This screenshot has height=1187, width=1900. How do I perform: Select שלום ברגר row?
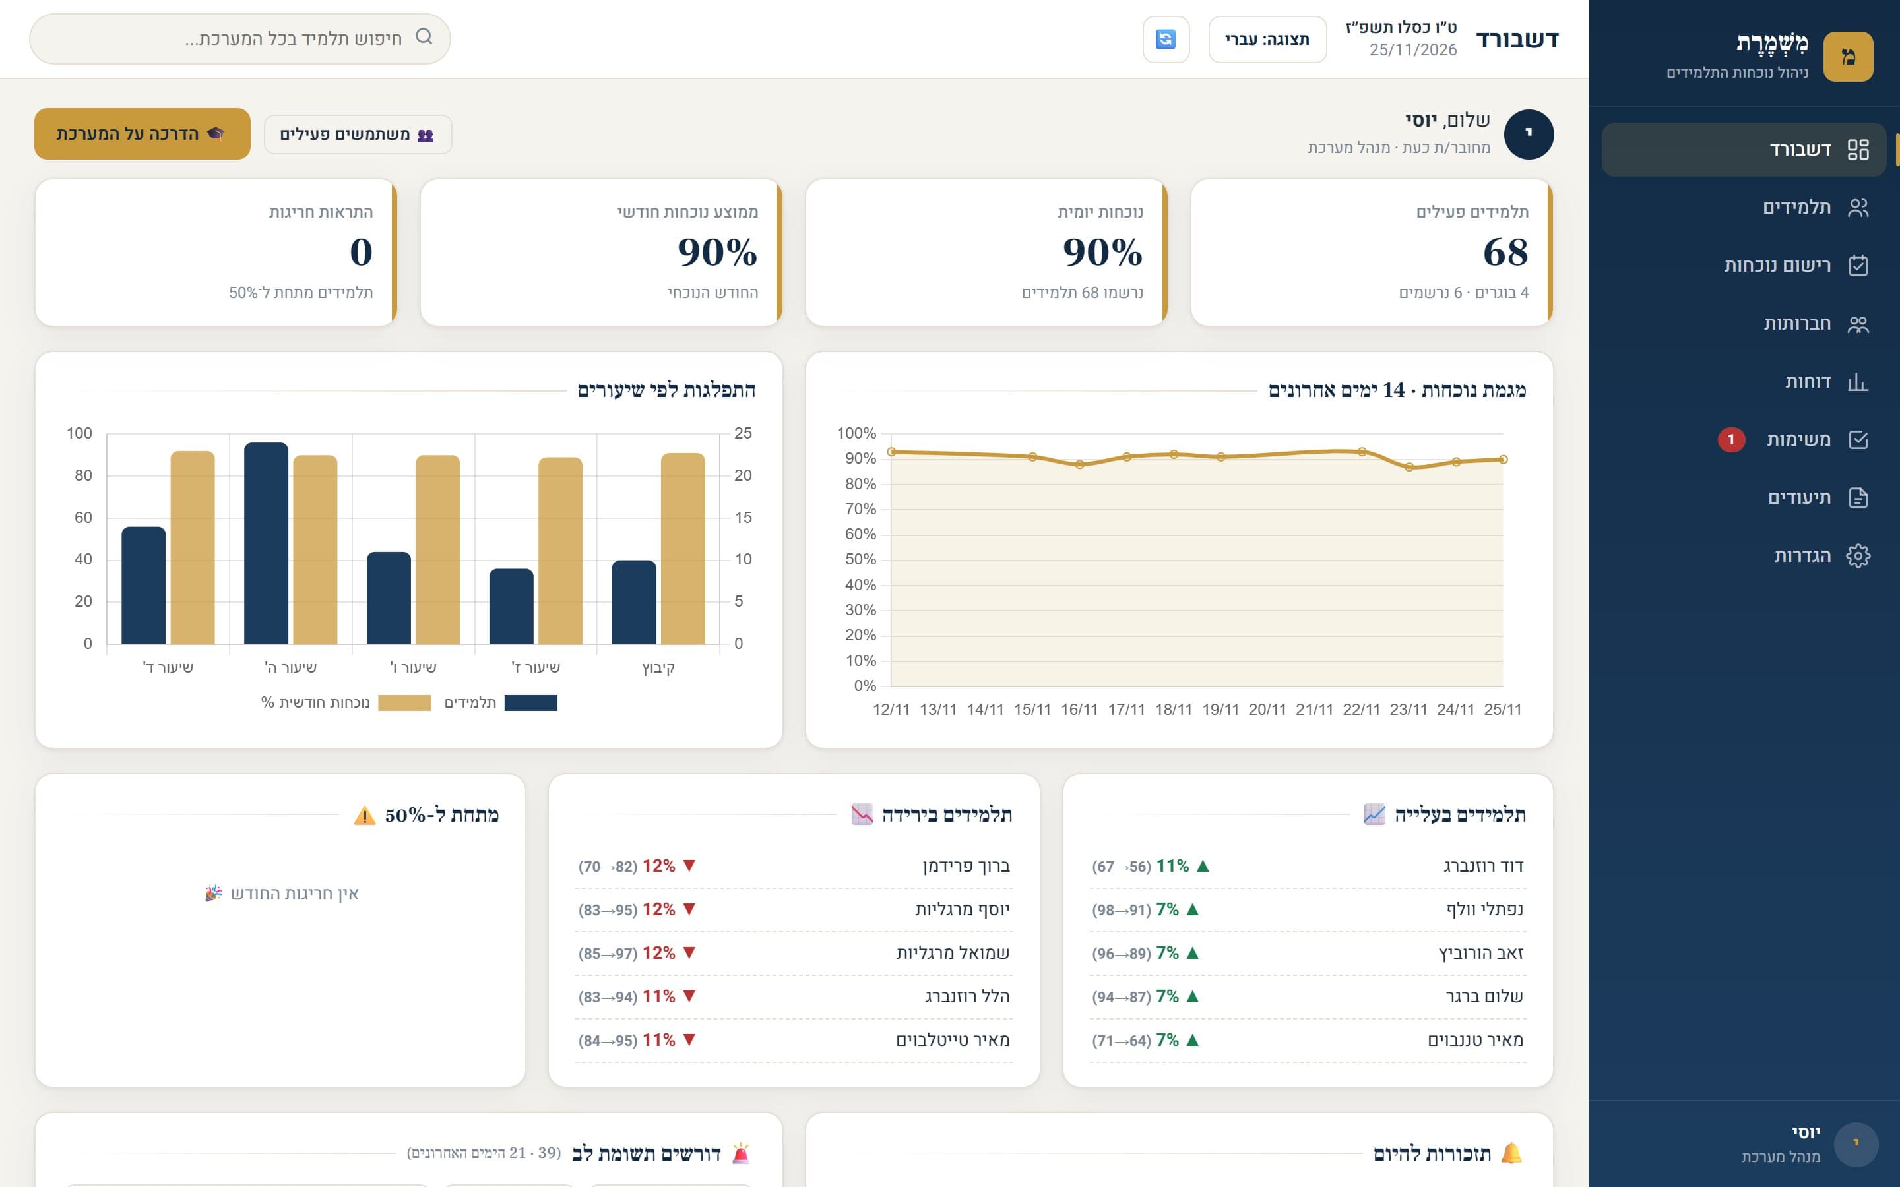[x=1308, y=997]
